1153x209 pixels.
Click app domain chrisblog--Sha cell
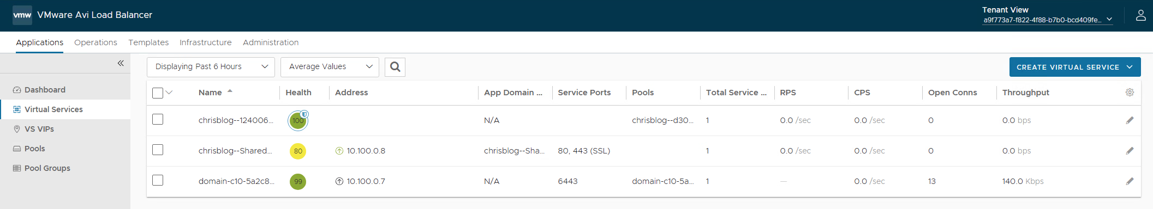click(514, 151)
